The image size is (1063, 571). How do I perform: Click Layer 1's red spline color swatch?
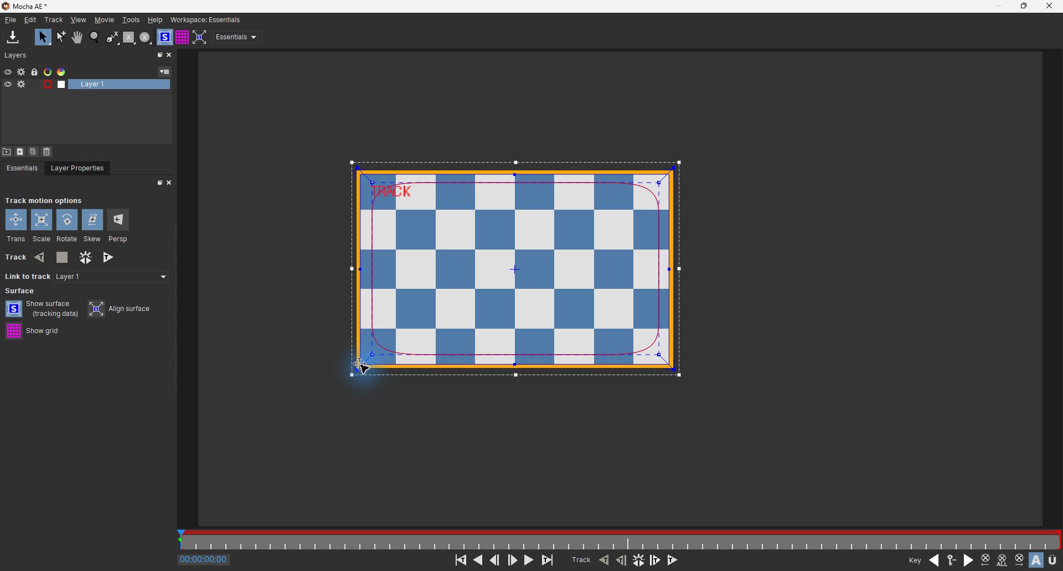48,85
